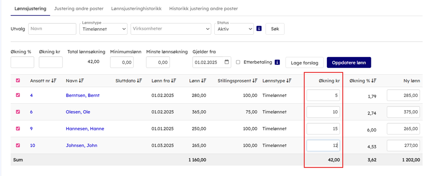This screenshot has height=176, width=429.
Task: Open the Status dropdown set to Aktiv
Action: tap(234, 29)
